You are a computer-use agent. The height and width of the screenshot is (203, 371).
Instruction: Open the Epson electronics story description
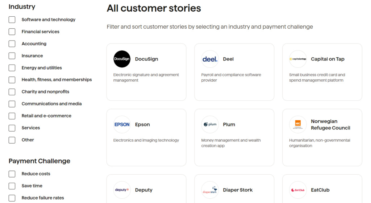pos(146,140)
